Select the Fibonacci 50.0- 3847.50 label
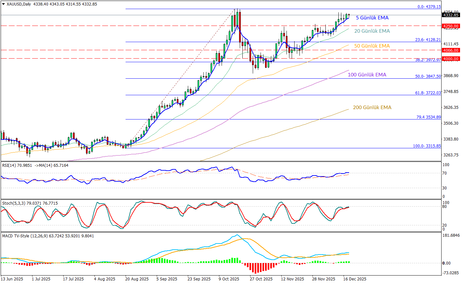 point(428,76)
